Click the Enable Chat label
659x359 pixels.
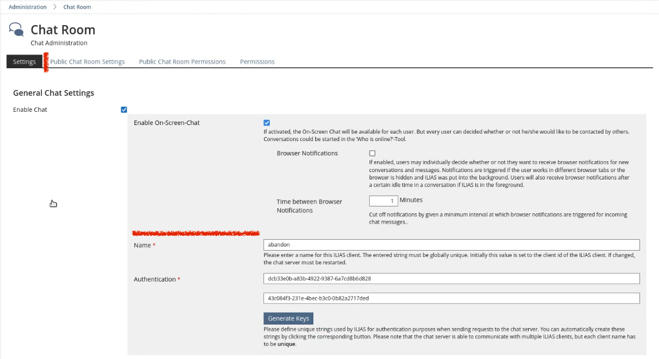pos(30,110)
